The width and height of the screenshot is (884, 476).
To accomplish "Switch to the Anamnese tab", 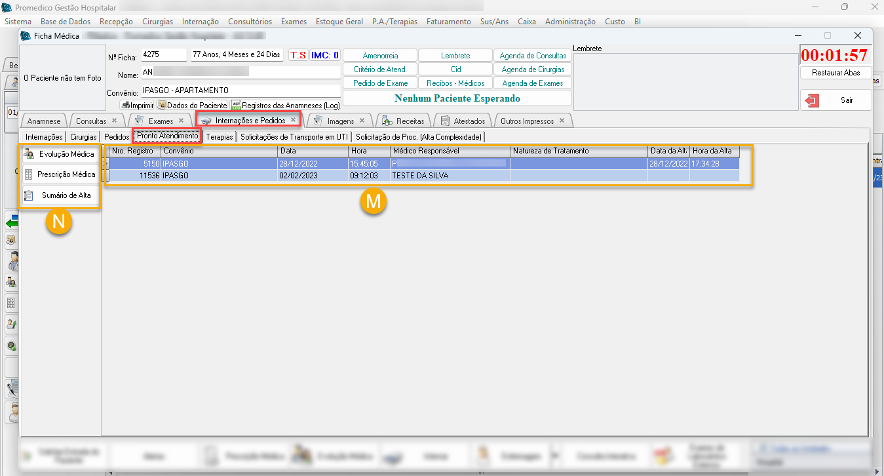I will point(44,121).
